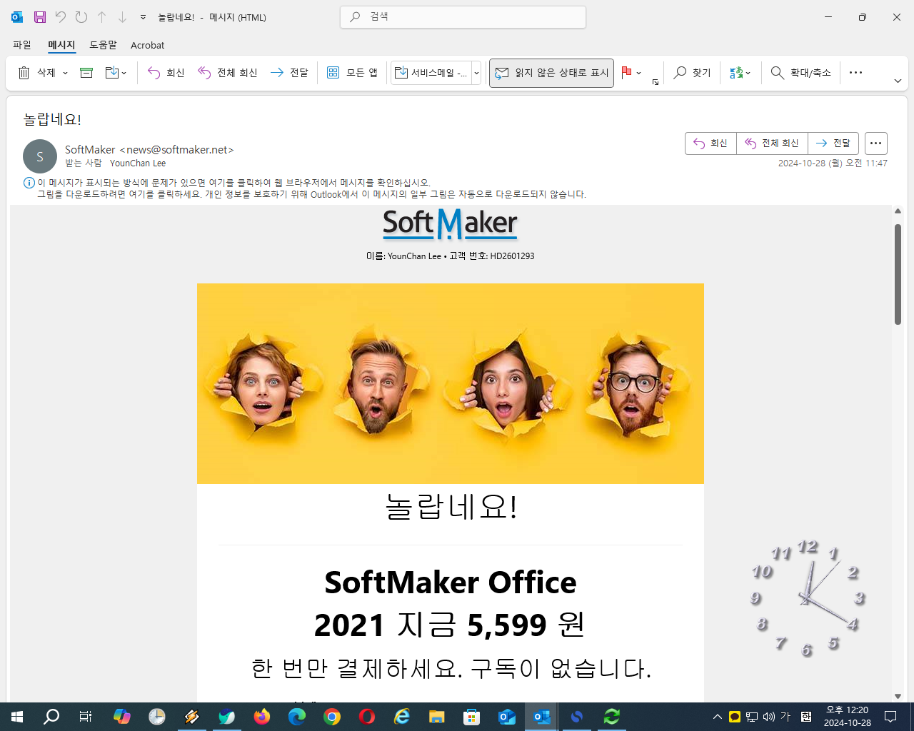Image resolution: width=914 pixels, height=731 pixels.
Task: Open the tags dialog launcher
Action: (655, 83)
